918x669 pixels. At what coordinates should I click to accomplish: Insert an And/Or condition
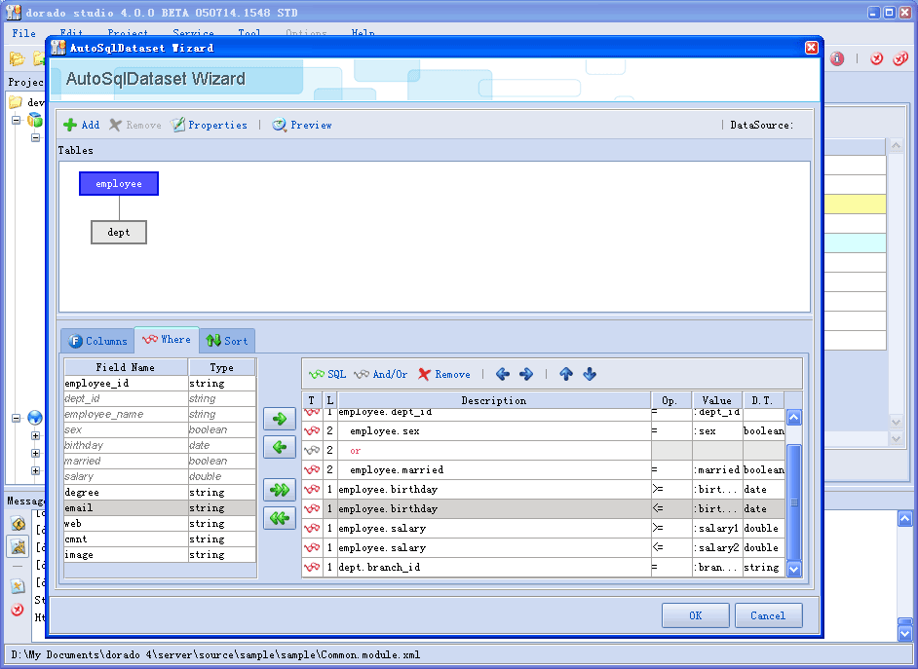[380, 374]
